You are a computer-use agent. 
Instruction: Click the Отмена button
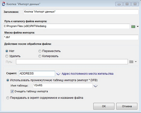pos(127,106)
